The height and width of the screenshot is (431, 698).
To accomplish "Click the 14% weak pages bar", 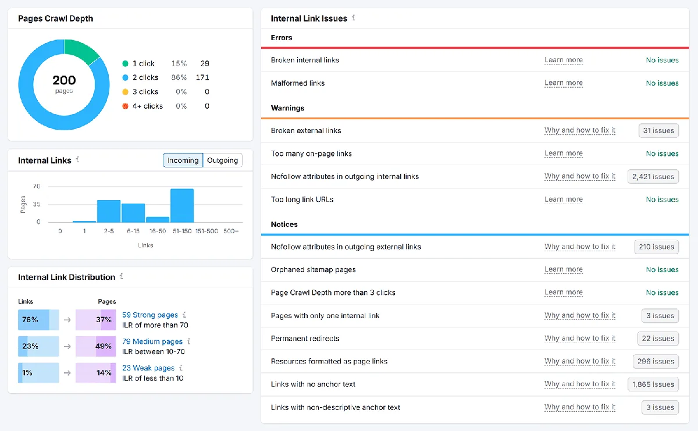I will [96, 373].
